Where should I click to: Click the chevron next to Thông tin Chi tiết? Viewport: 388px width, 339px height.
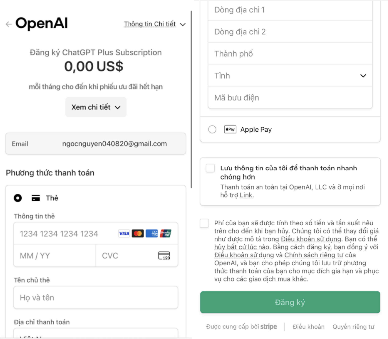click(x=183, y=24)
